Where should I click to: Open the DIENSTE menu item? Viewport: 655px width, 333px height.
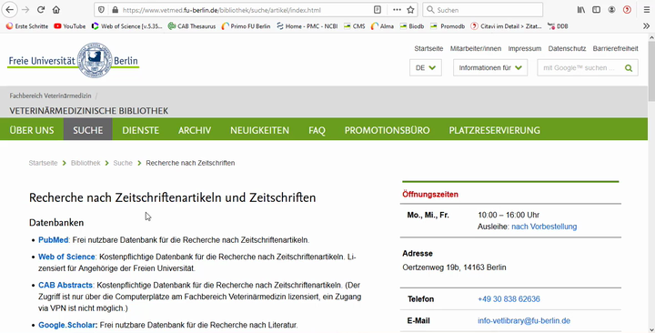click(140, 130)
